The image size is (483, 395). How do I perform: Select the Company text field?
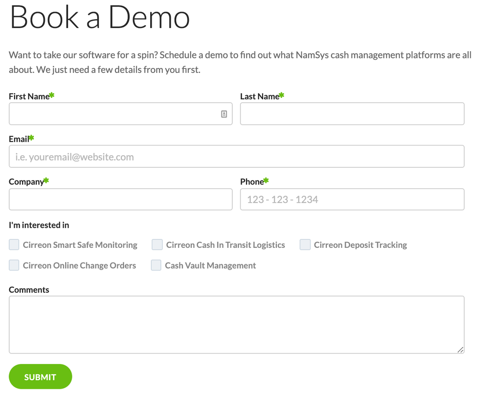click(121, 199)
